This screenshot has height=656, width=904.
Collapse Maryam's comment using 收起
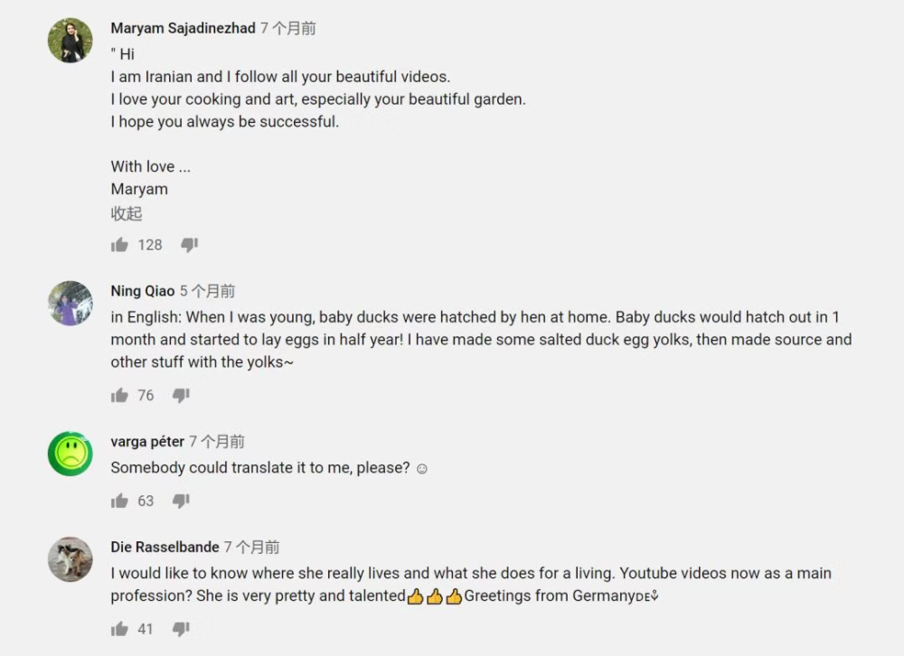[127, 213]
